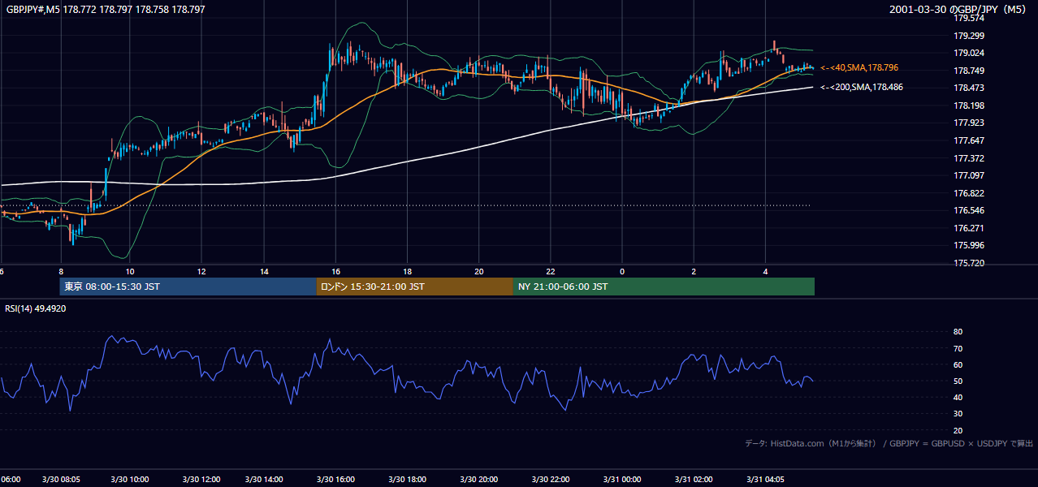The image size is (1038, 487).
Task: Click the NY 21:00-06:00 JST session bar
Action: click(x=664, y=287)
